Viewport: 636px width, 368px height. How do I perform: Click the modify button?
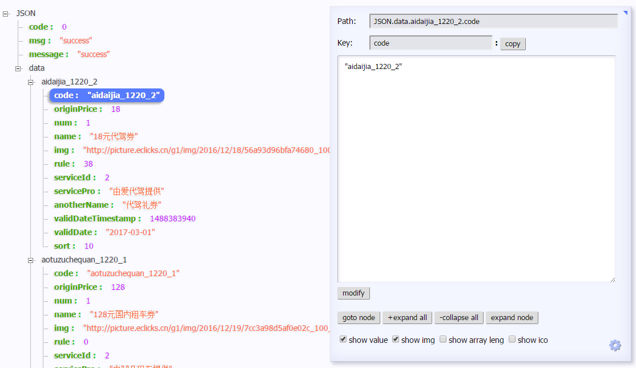353,293
